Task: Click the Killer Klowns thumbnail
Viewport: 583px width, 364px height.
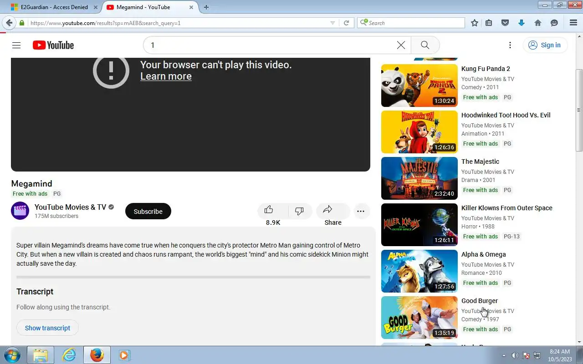Action: click(x=419, y=225)
